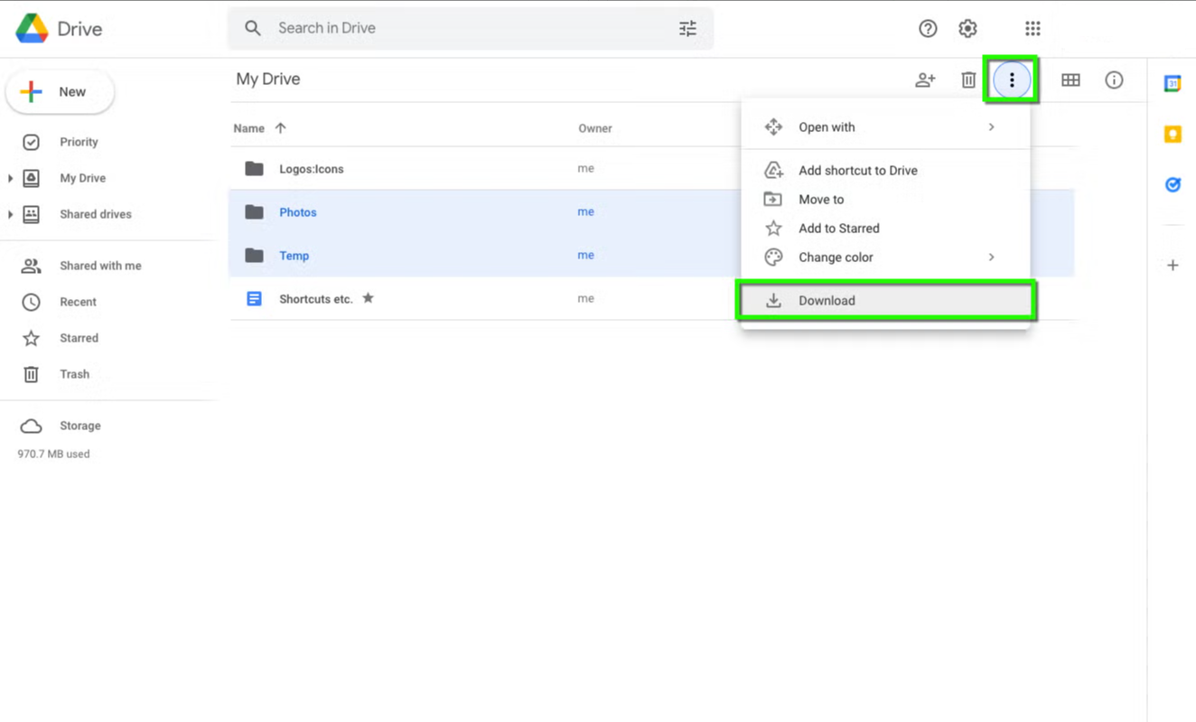Viewport: 1196px width, 722px height.
Task: Click the trash icon in toolbar
Action: pos(968,80)
